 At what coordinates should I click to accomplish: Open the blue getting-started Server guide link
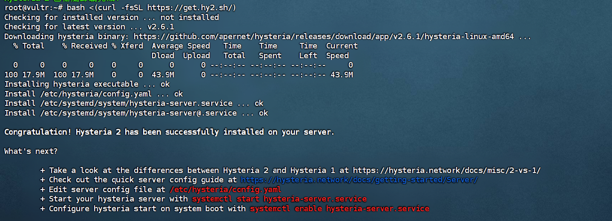point(359,180)
